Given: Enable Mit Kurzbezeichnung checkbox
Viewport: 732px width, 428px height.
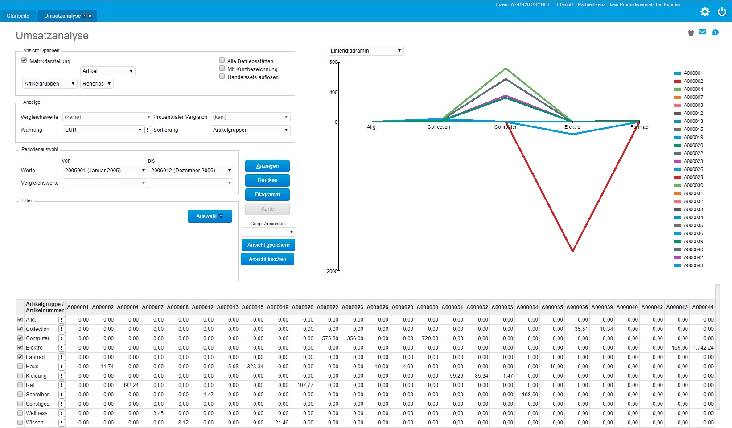Looking at the screenshot, I should 222,69.
